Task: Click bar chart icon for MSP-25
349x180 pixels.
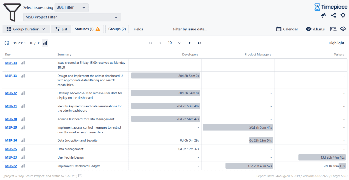Action: point(23,149)
